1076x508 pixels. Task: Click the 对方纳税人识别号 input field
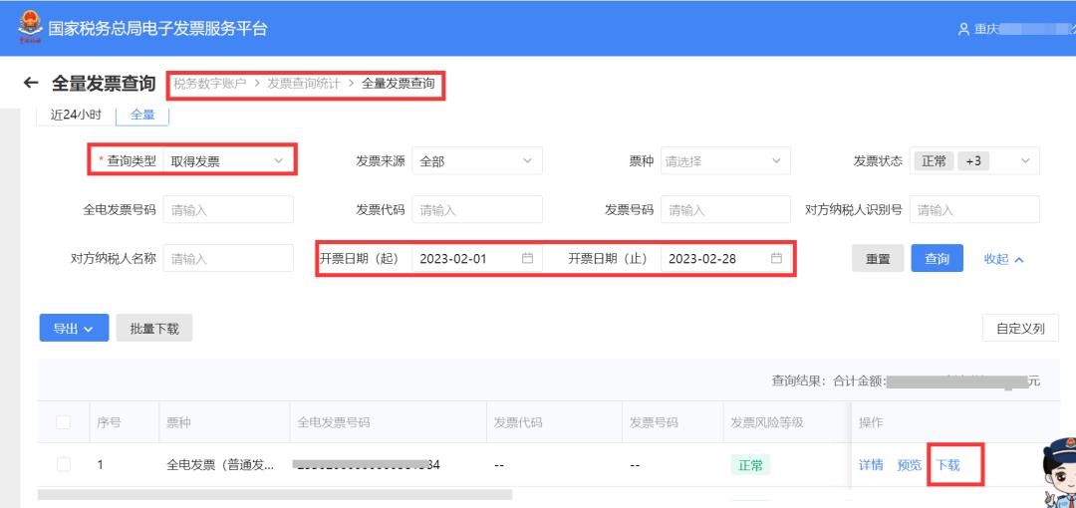coord(974,209)
